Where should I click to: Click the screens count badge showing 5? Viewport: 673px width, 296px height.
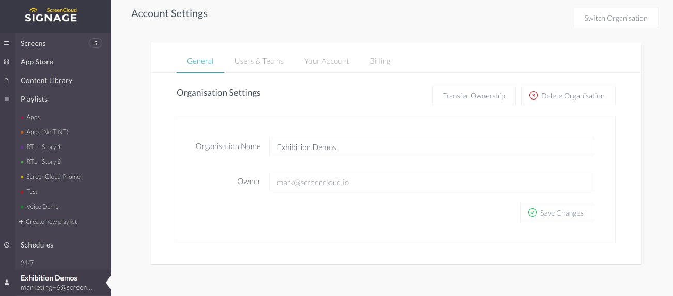pyautogui.click(x=95, y=43)
